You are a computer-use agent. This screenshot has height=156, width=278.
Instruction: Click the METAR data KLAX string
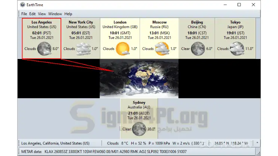point(115,152)
